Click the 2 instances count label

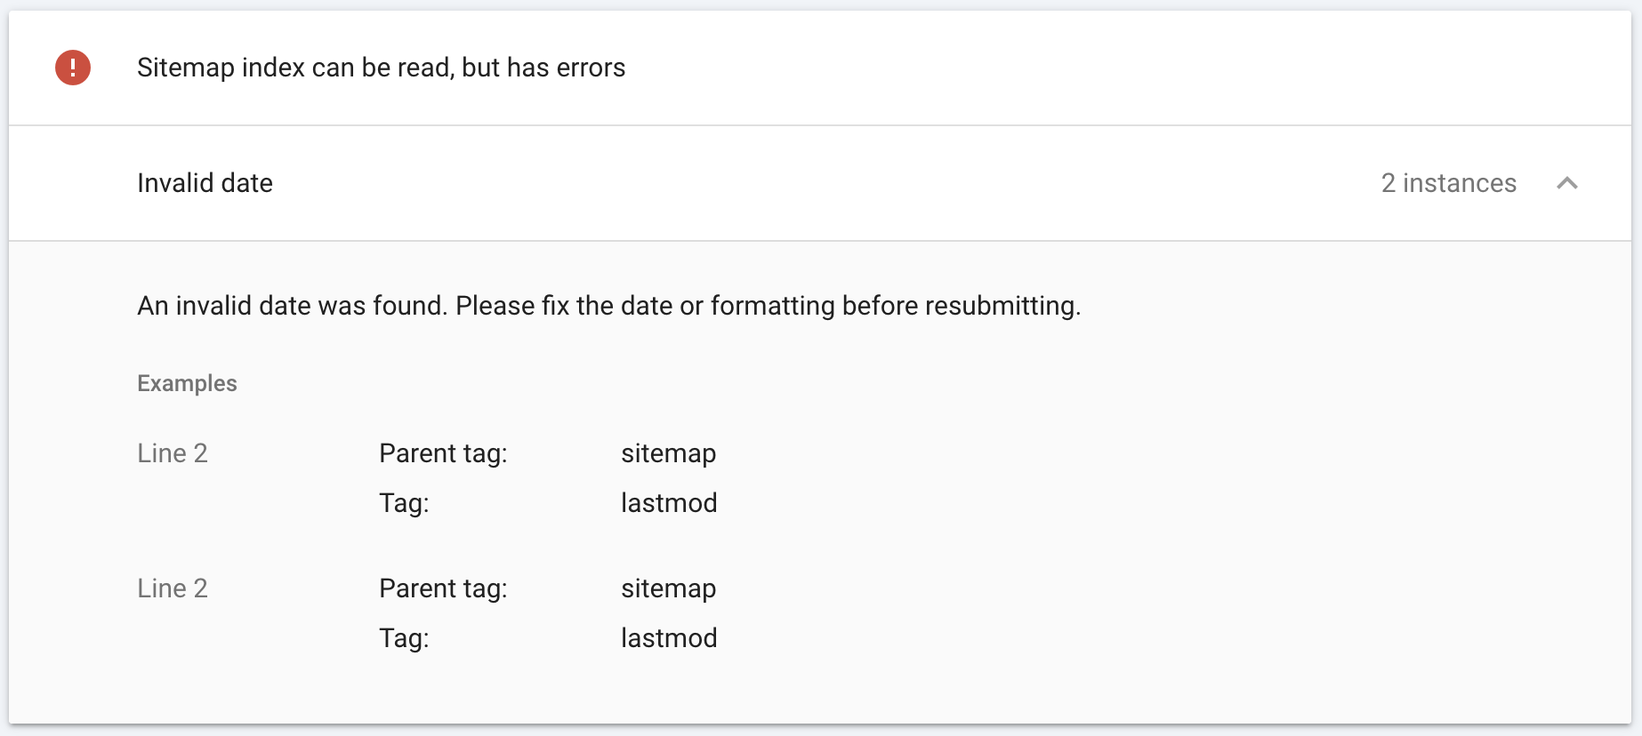[x=1448, y=183]
